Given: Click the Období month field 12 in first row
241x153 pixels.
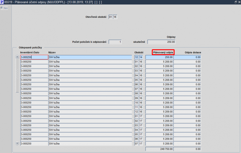Looking at the screenshot, I should [x=136, y=57].
